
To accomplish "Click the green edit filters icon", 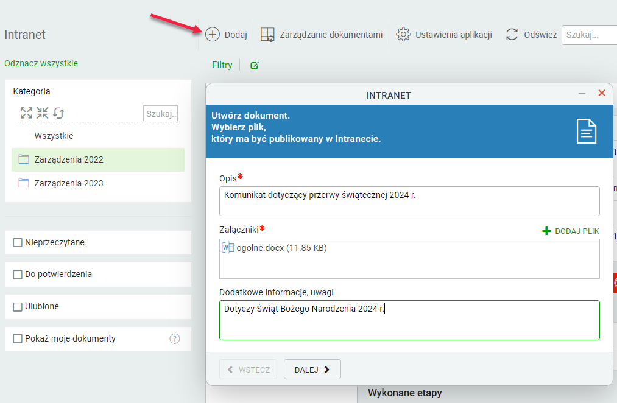I will click(254, 66).
